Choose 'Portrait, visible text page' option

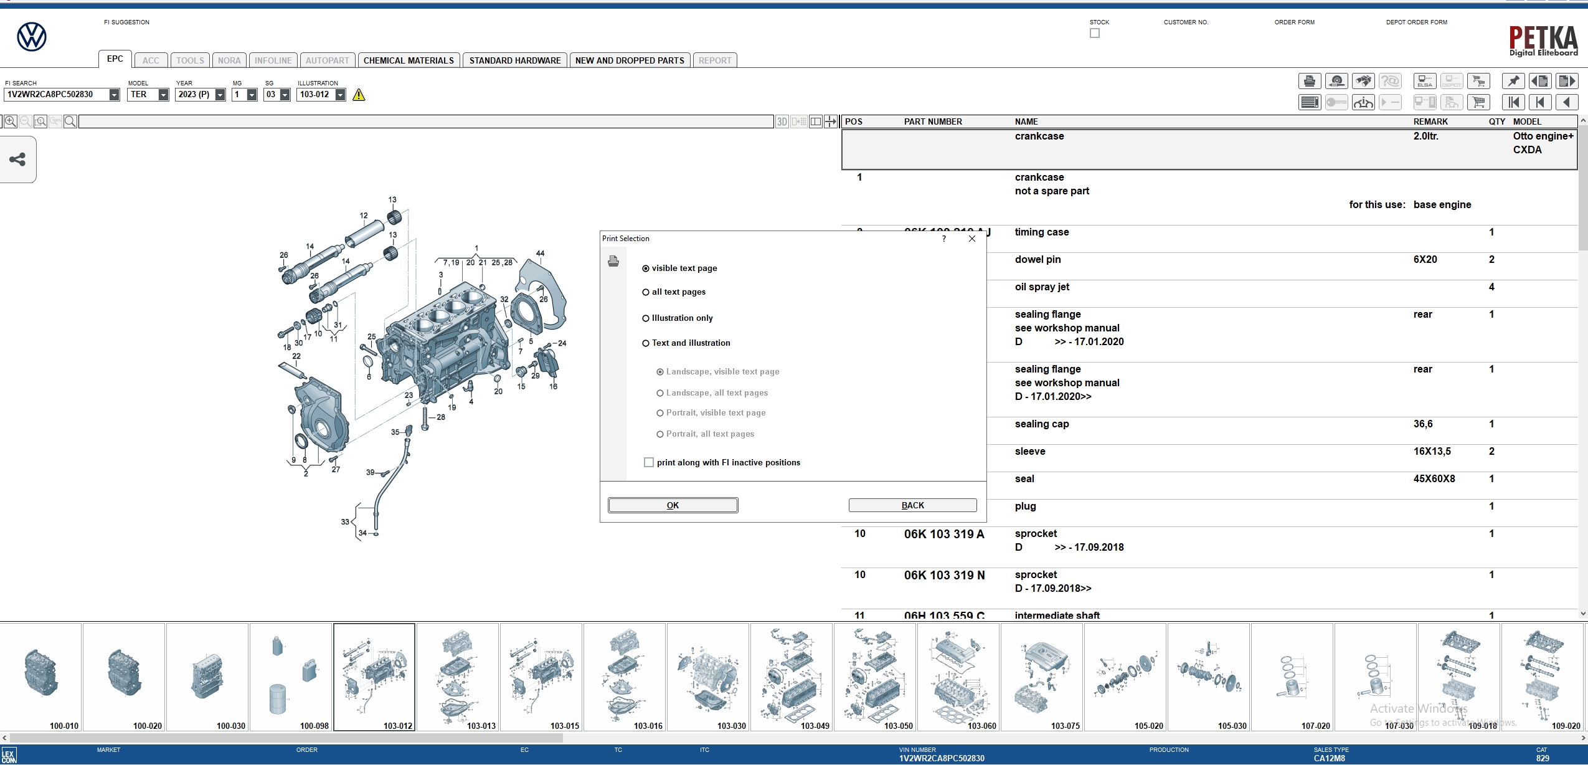pyautogui.click(x=711, y=413)
